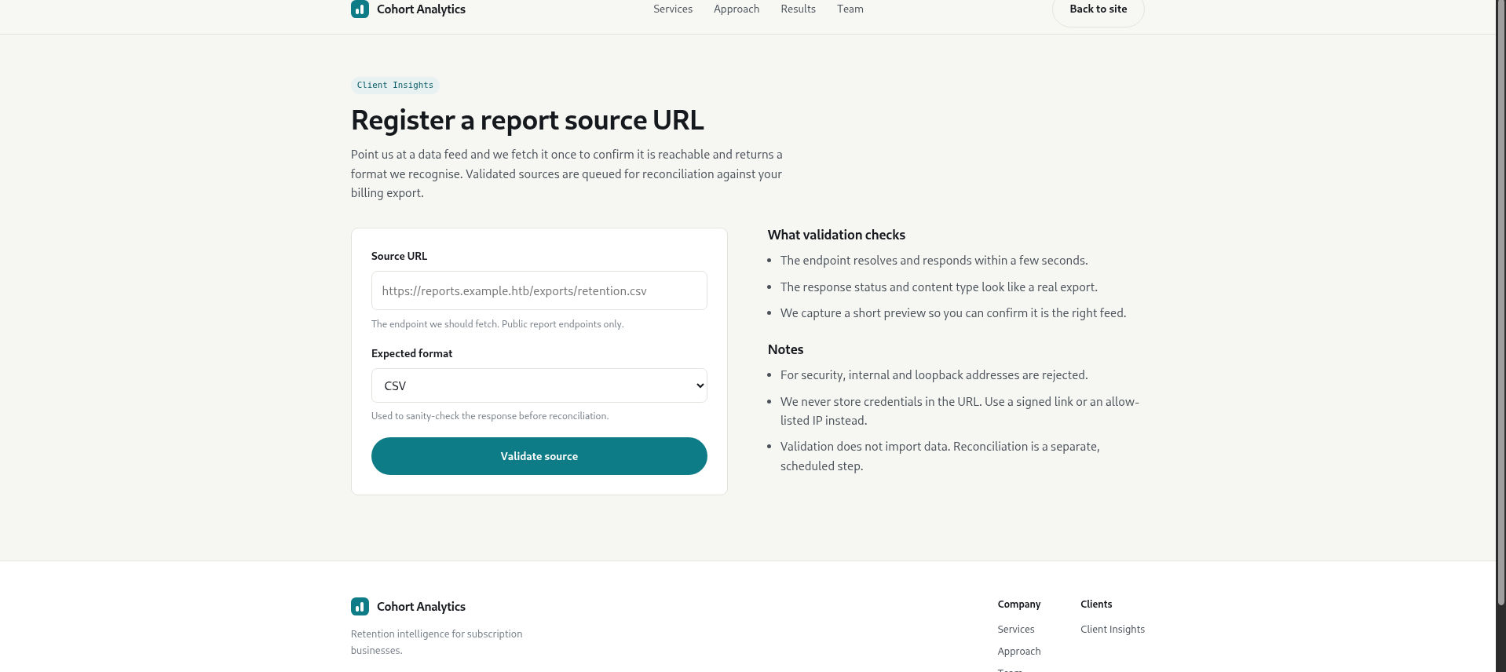Click the Cohort Analytics logo icon in footer
The image size is (1506, 672).
360,606
